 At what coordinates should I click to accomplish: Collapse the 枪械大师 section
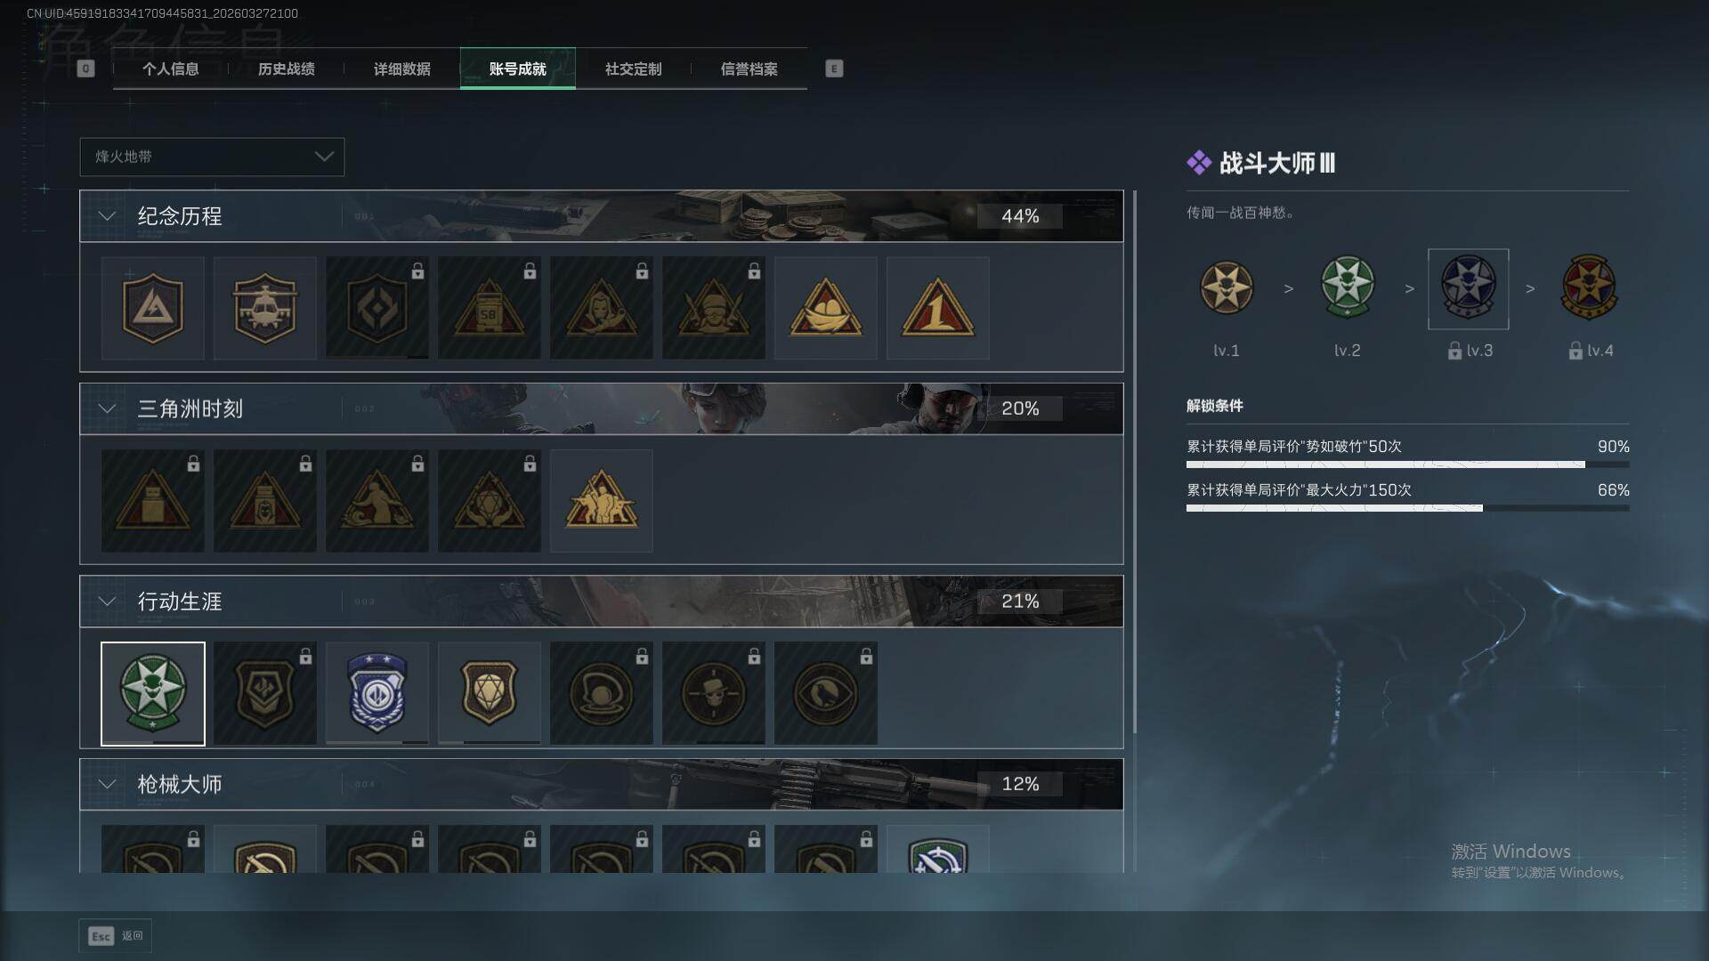[107, 784]
